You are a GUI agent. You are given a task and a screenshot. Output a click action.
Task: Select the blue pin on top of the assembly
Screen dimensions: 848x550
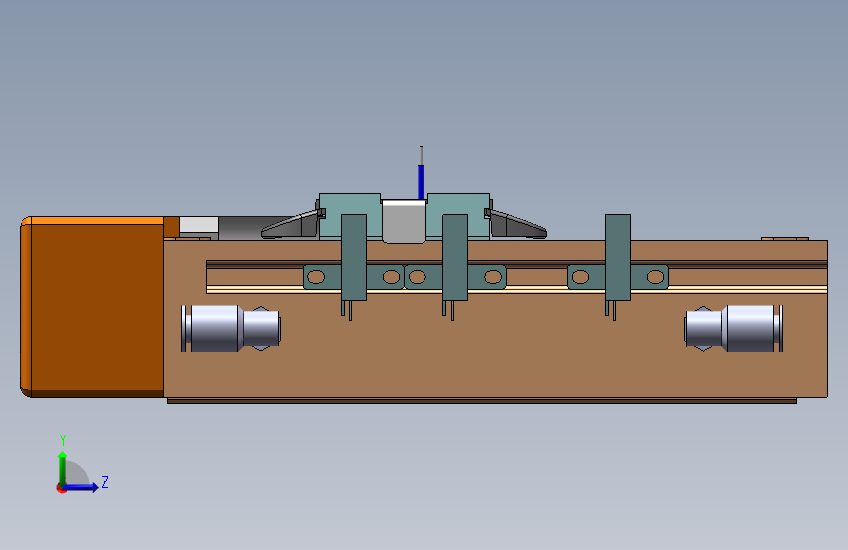[x=421, y=181]
